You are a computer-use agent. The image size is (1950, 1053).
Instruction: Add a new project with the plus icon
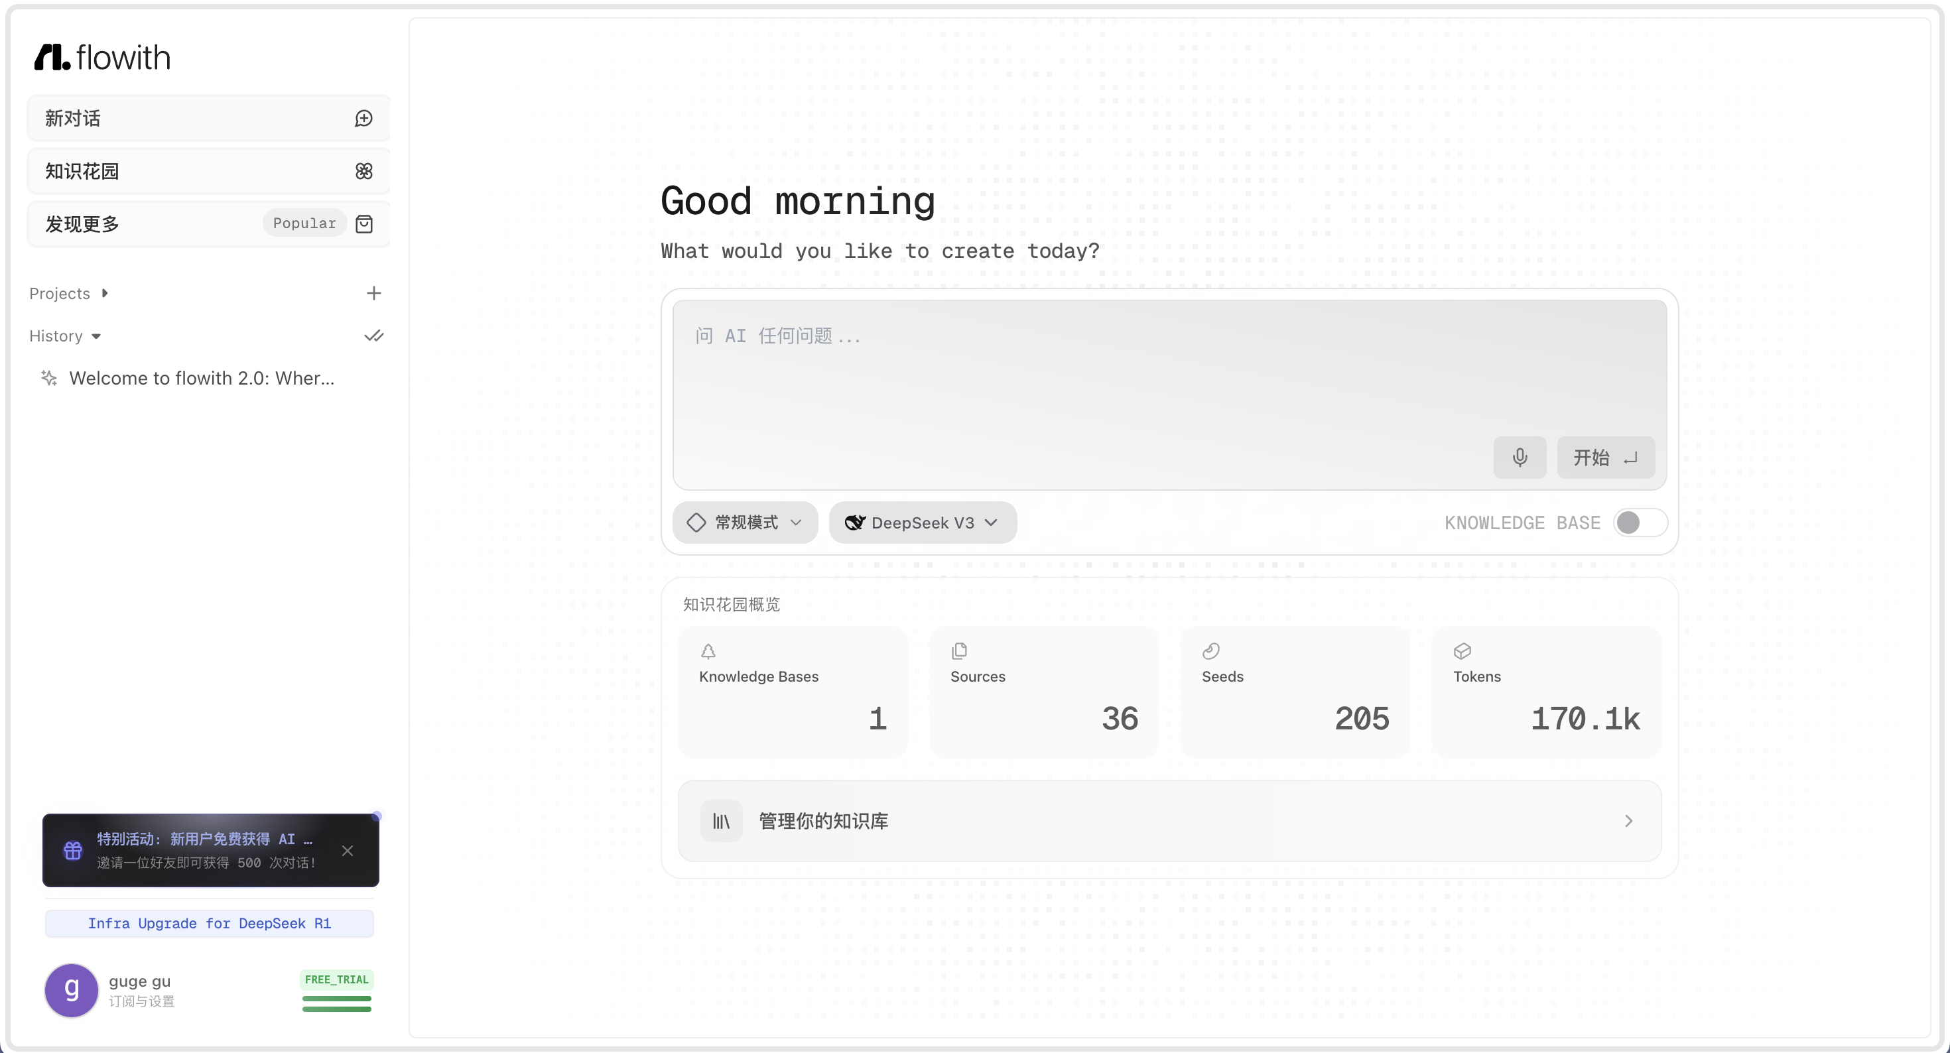(374, 293)
